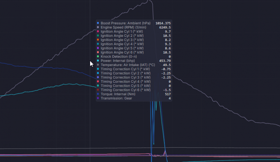
Task: Click the Cyl 3 timing correction value -2.25
Action: click(166, 77)
